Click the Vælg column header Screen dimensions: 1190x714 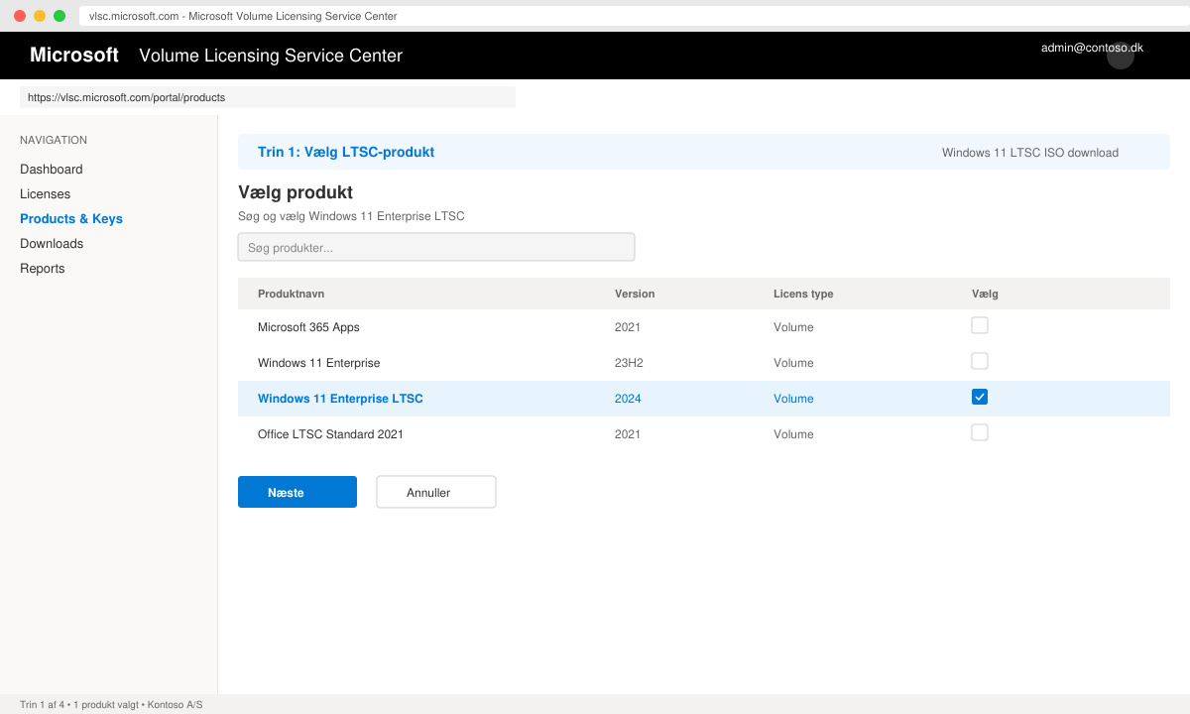coord(985,295)
